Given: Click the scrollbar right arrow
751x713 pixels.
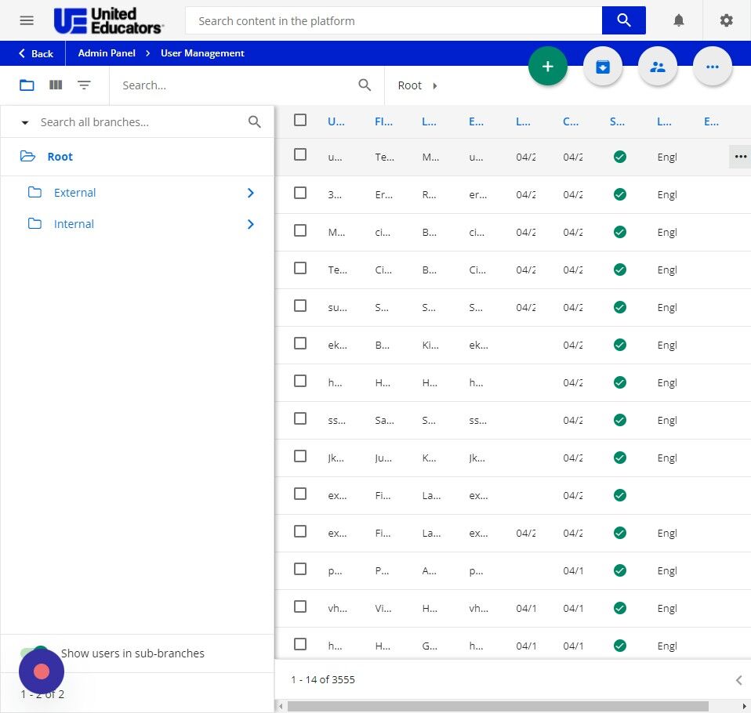Looking at the screenshot, I should click(x=744, y=706).
